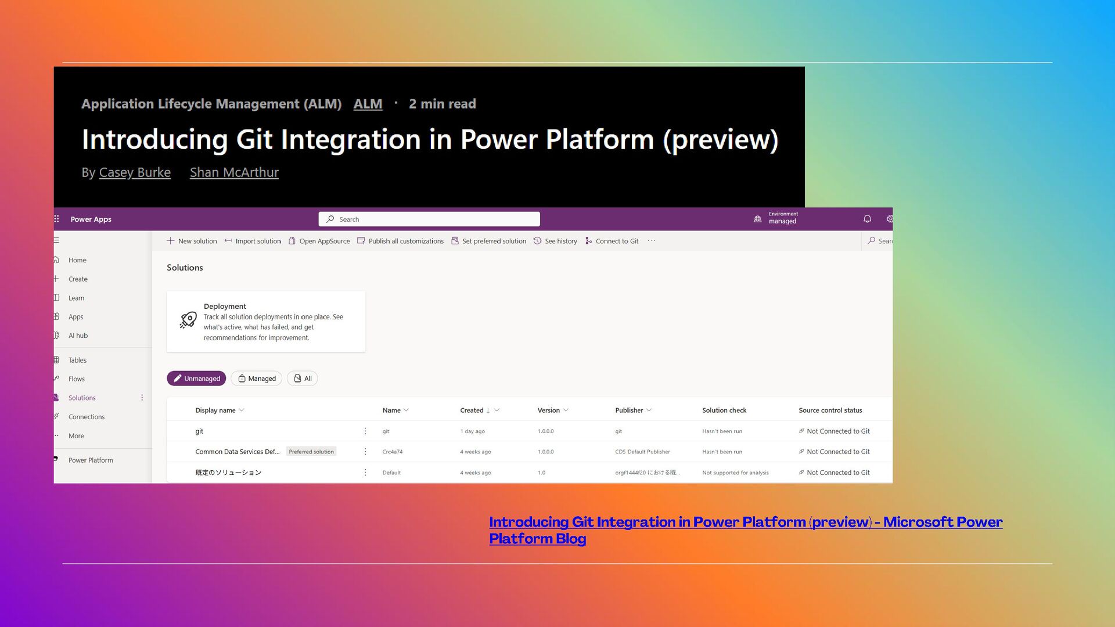This screenshot has height=627, width=1115.
Task: Click the Solution check column header
Action: (x=724, y=410)
